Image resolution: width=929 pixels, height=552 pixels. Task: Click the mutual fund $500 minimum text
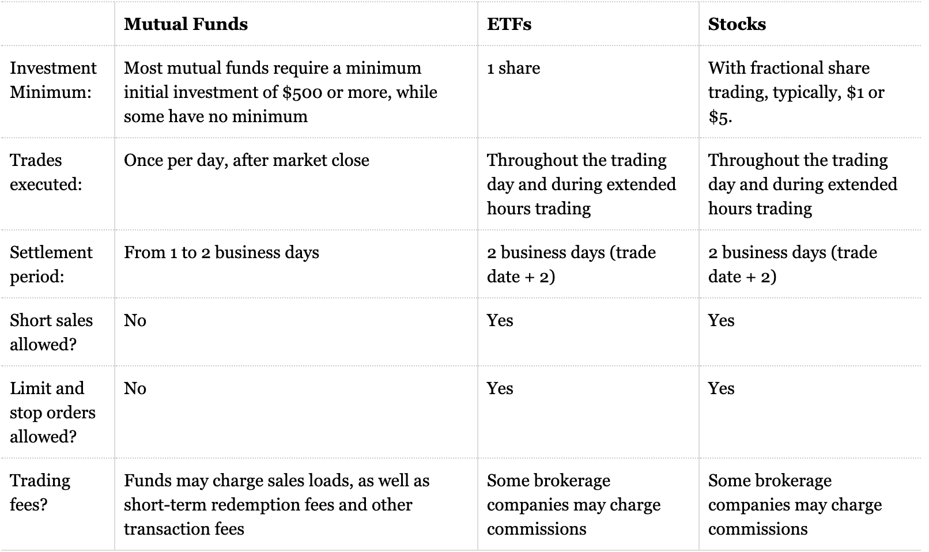(280, 92)
